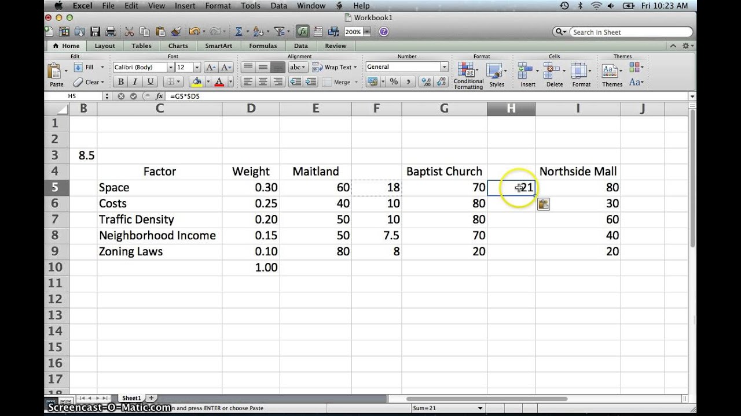The width and height of the screenshot is (741, 416).
Task: Click the Undo arrow icon
Action: [x=194, y=32]
